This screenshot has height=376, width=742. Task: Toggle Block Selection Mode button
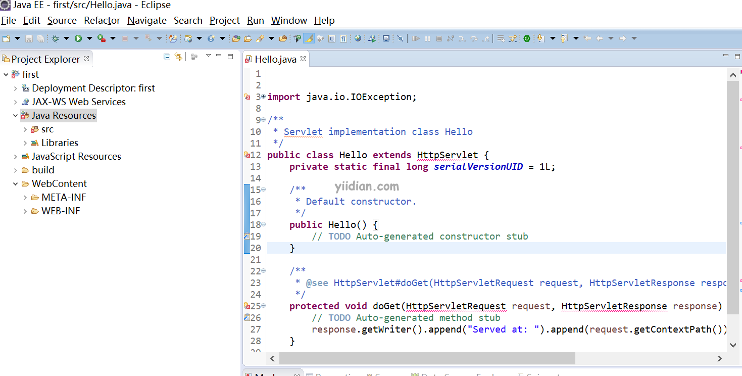tap(332, 38)
